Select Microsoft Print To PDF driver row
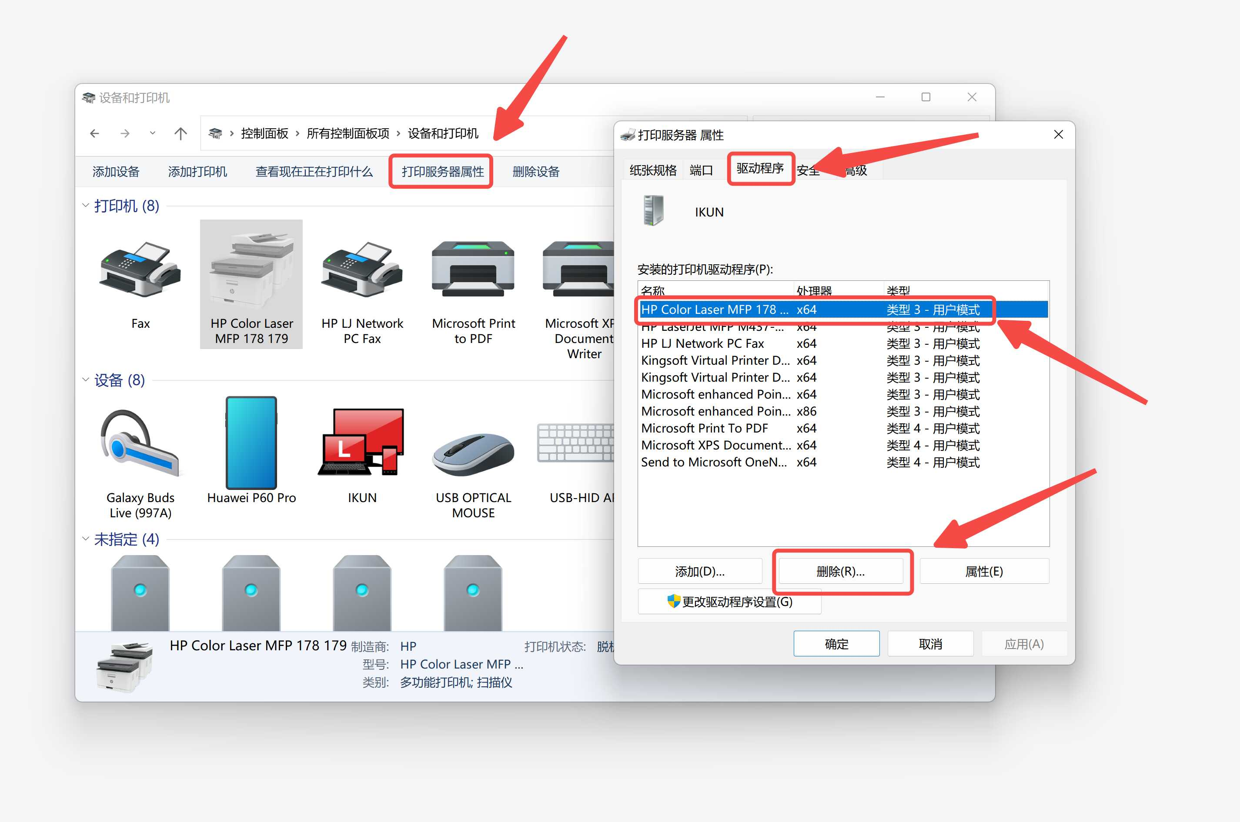The height and width of the screenshot is (822, 1240). point(843,428)
